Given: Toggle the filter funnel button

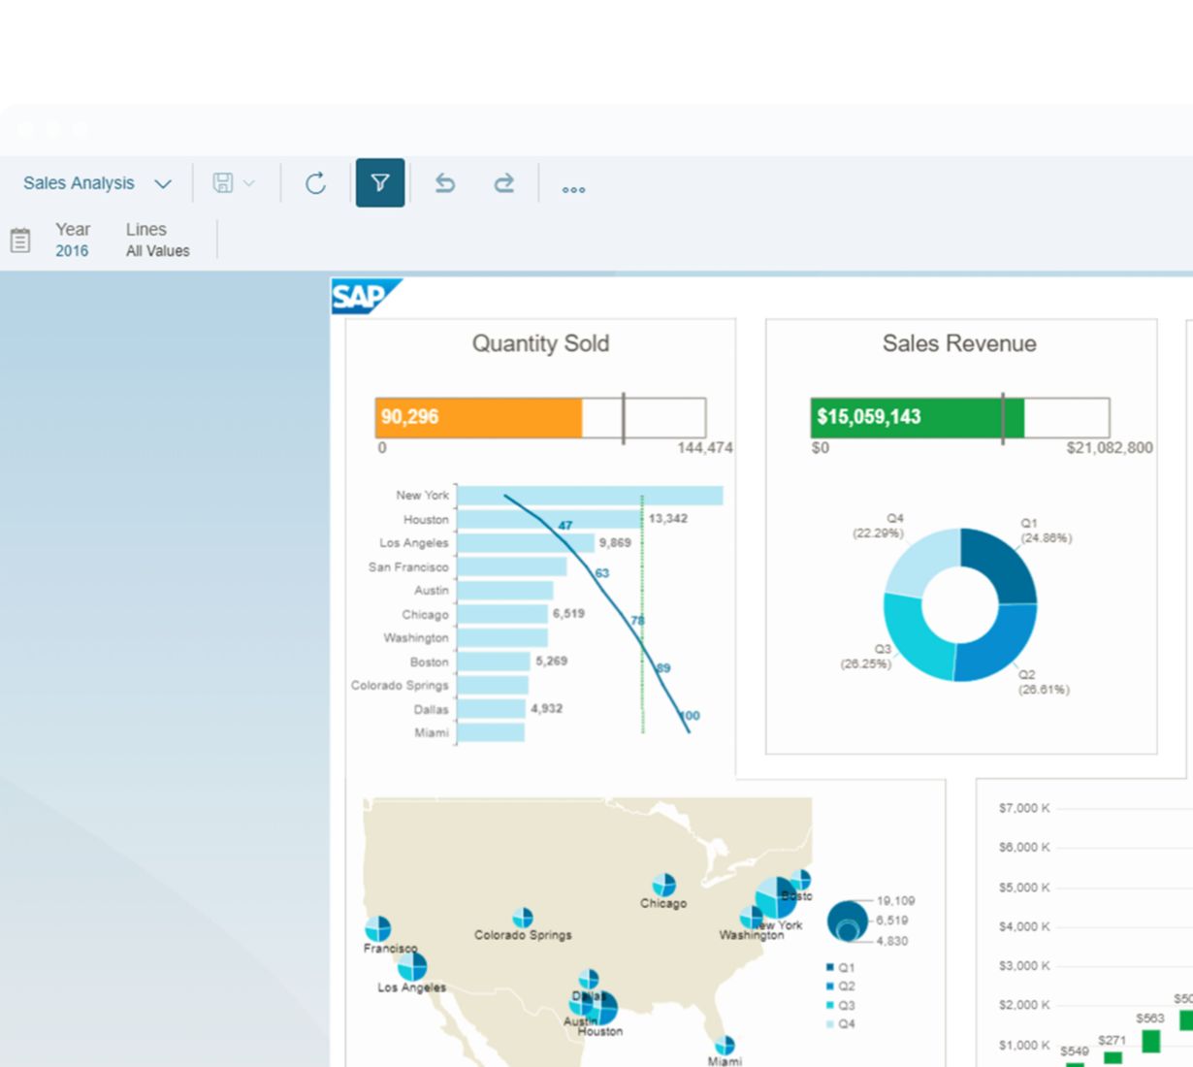Looking at the screenshot, I should click(x=380, y=183).
